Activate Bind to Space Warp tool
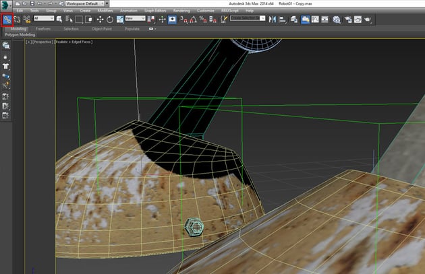The image size is (425, 274). 27,20
